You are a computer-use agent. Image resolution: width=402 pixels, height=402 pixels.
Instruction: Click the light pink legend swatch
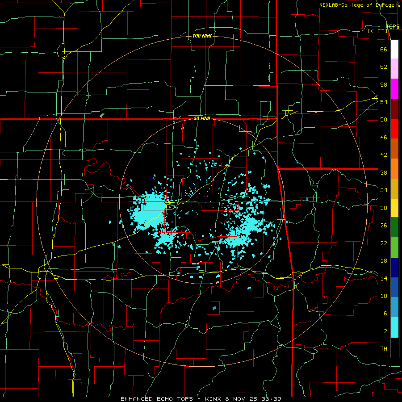394,69
